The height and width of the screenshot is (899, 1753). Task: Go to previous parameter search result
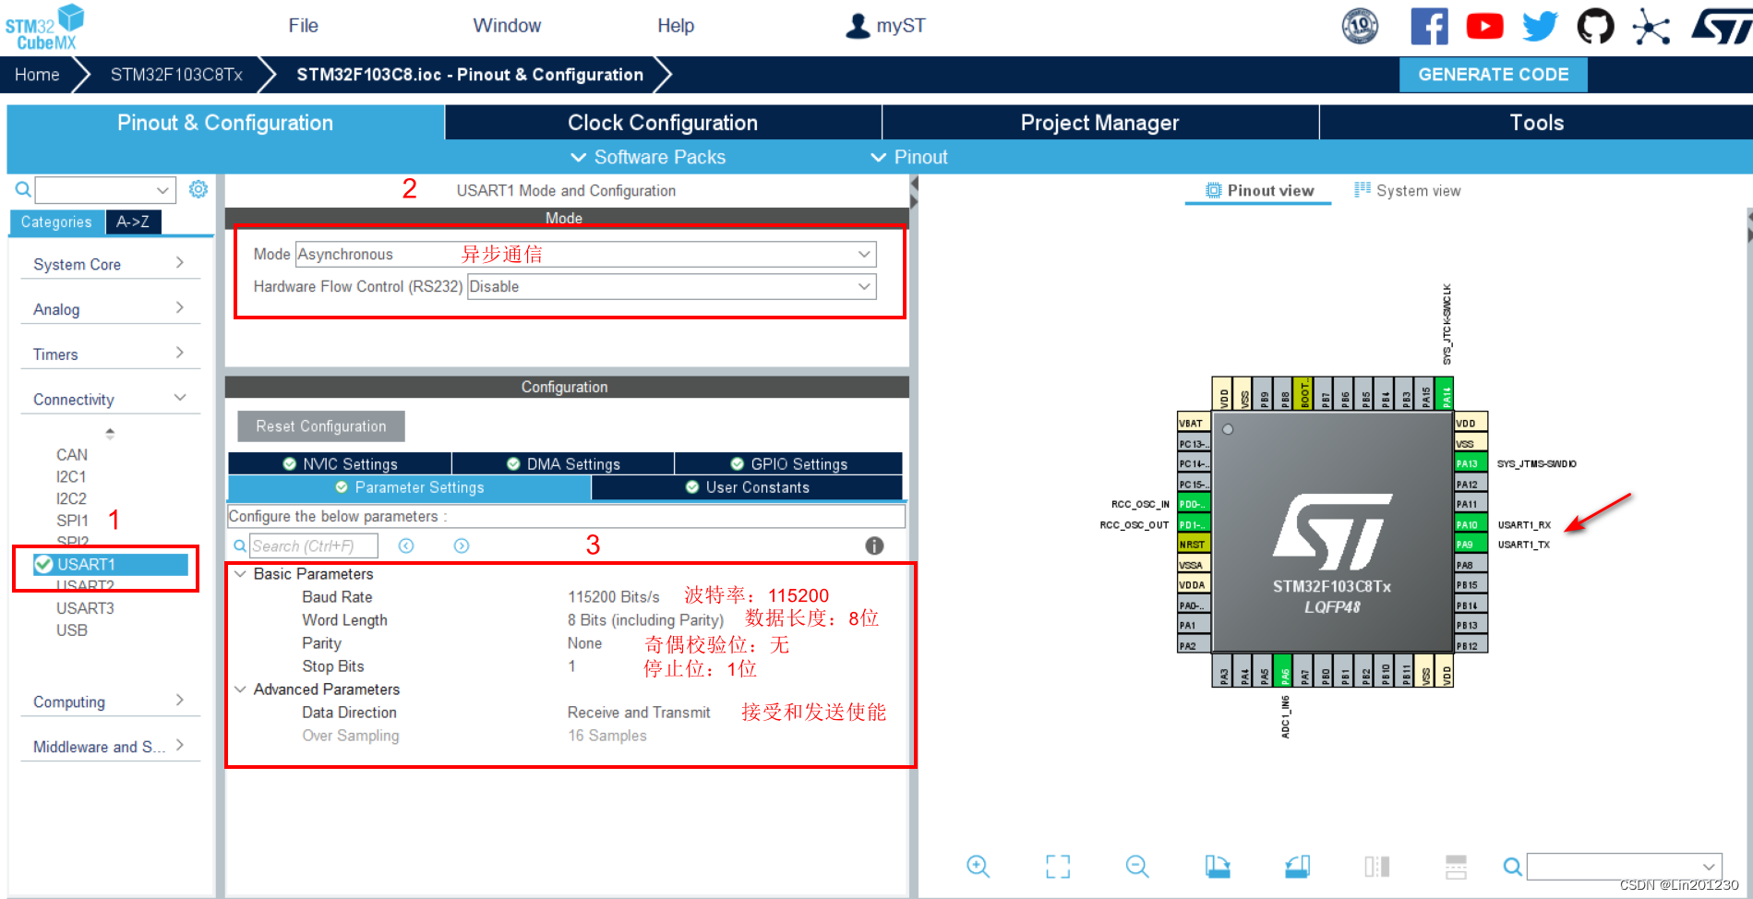point(406,545)
